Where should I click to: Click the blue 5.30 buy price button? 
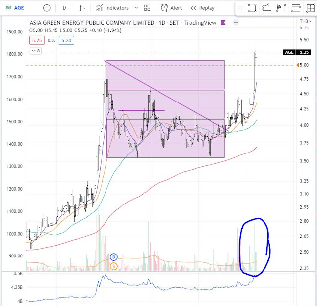click(66, 40)
